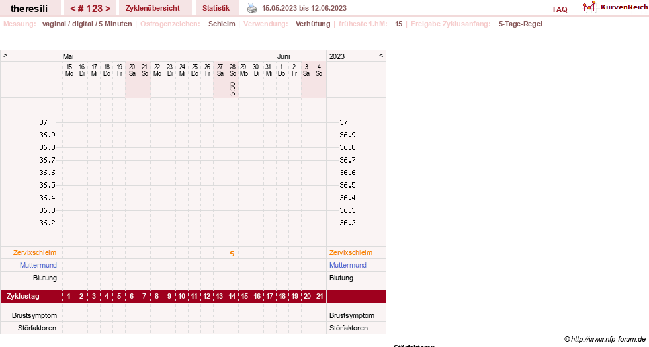This screenshot has height=347, width=649.
Task: Click right Blutung row label
Action: (x=341, y=278)
